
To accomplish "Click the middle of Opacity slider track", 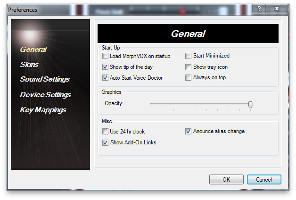I will click(201, 104).
